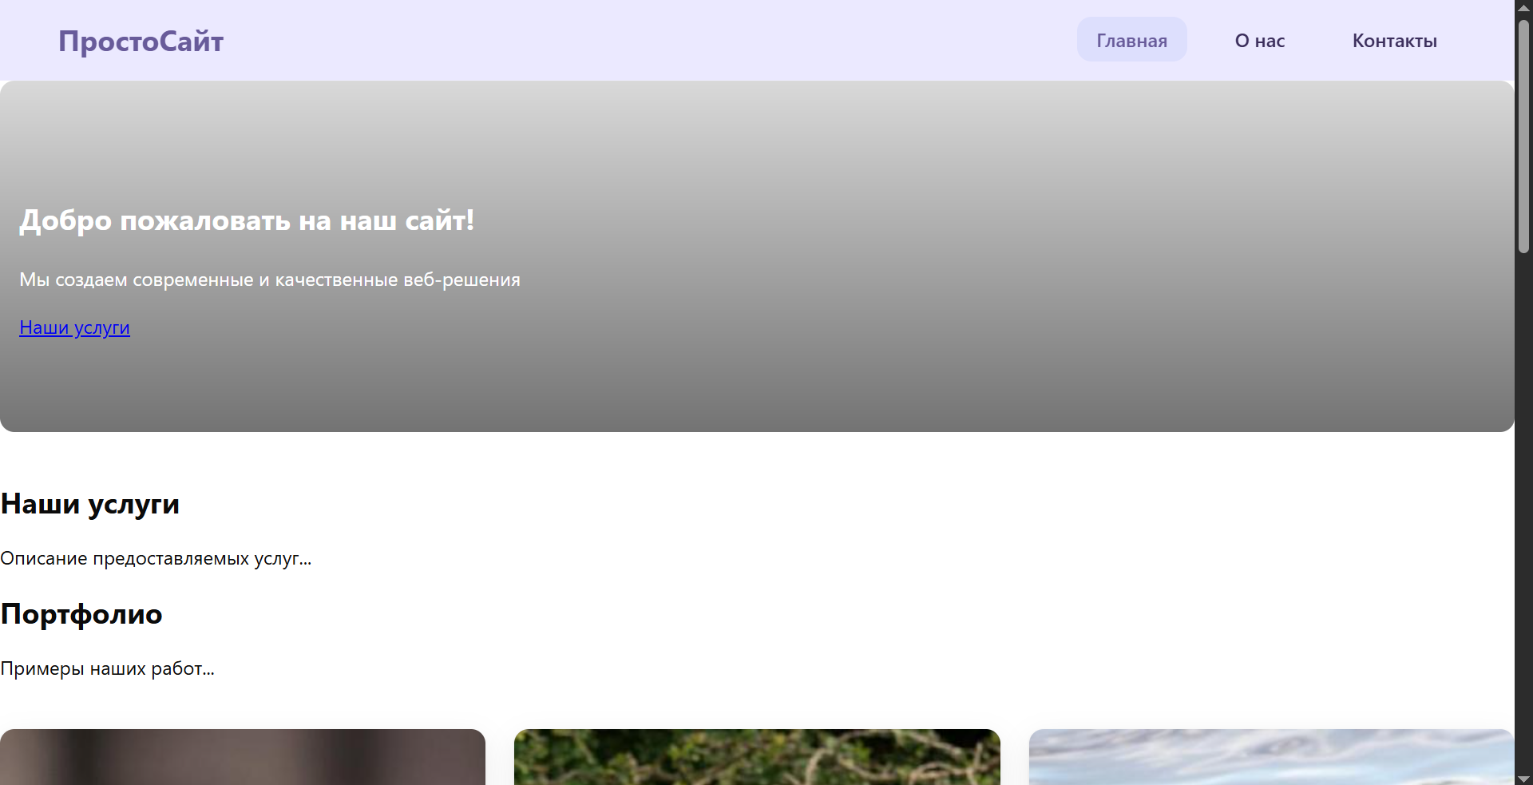Click the Добро пожаловать hero heading
This screenshot has height=785, width=1533.
pyautogui.click(x=247, y=220)
